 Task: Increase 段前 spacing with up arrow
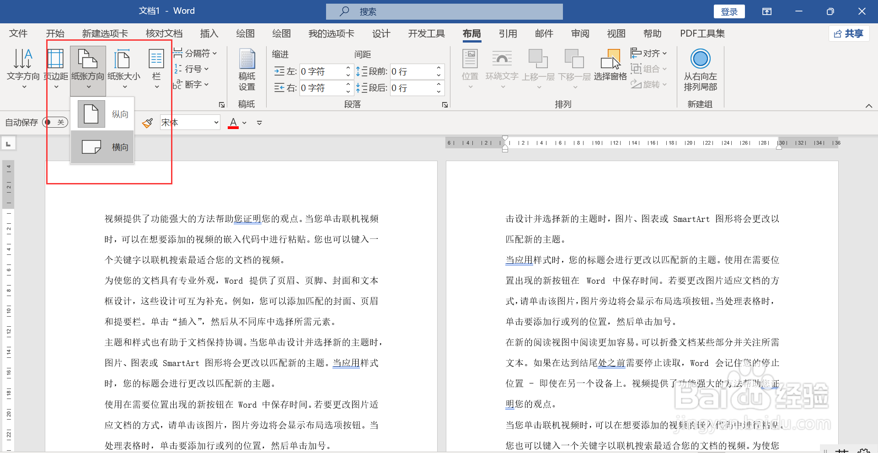pos(439,68)
